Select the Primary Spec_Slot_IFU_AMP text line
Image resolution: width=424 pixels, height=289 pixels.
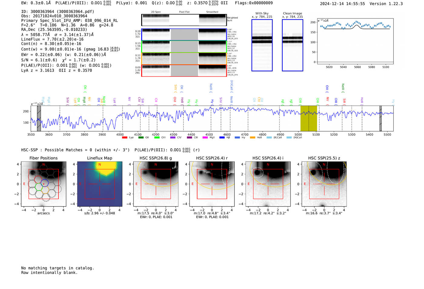pyautogui.click(x=69, y=21)
